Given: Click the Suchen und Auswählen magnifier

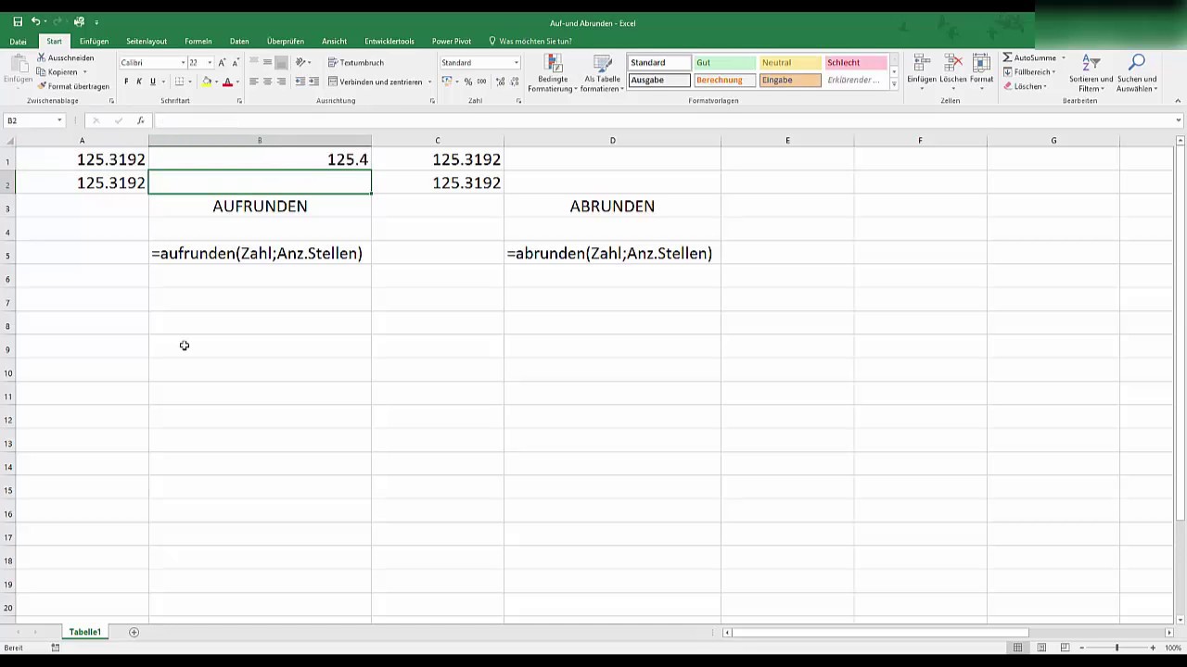Looking at the screenshot, I should (1137, 62).
